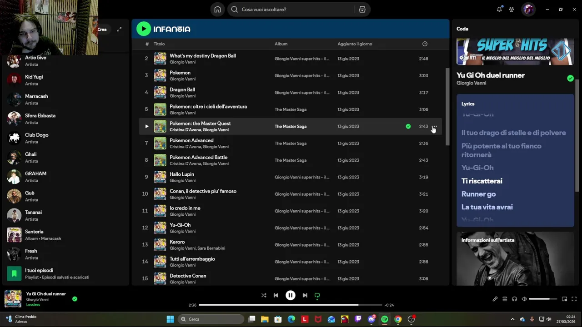Click the Crea button in library
582x327 pixels.
point(102,30)
